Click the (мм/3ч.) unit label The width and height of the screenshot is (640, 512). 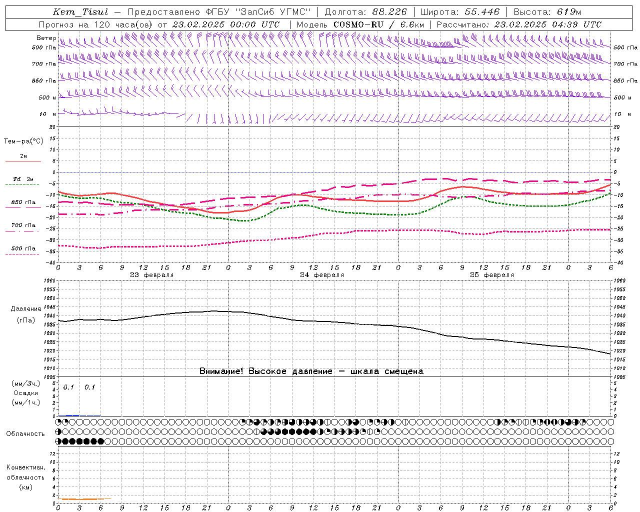[25, 383]
